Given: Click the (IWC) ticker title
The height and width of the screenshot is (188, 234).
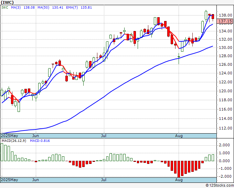Looking at the screenshot, I should pyautogui.click(x=7, y=2).
